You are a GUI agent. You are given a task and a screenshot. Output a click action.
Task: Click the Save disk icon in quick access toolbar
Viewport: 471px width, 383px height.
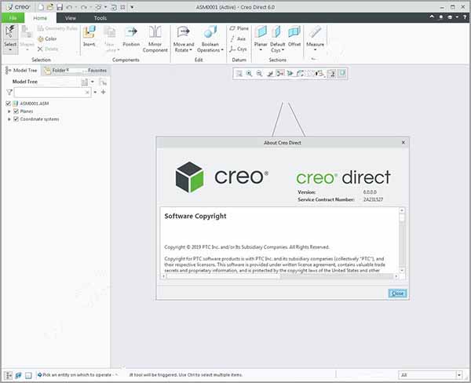[x=60, y=7]
